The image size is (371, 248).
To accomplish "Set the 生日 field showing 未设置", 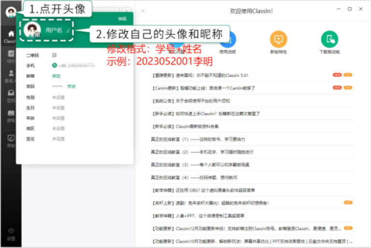I will (58, 108).
